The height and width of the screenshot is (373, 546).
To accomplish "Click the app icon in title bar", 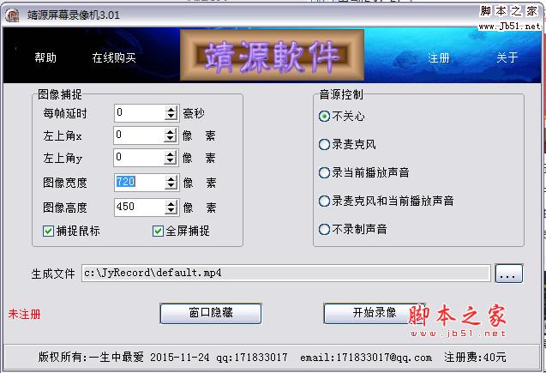I will [x=12, y=15].
